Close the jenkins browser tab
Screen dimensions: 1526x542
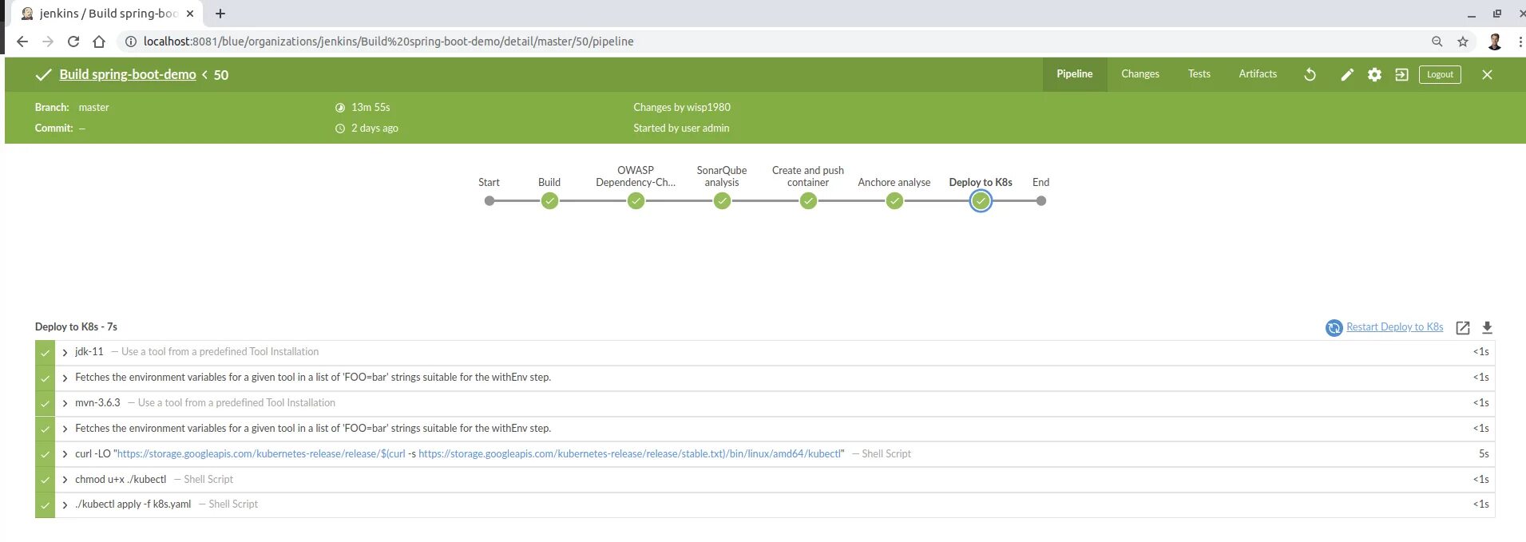190,14
